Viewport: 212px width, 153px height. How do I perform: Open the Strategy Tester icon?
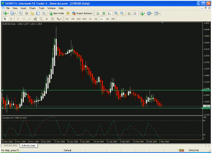click(x=44, y=13)
